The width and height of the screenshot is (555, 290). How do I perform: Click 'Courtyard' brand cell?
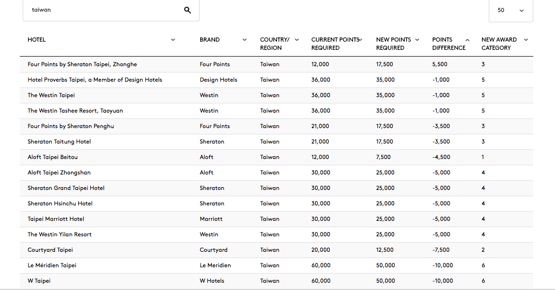click(213, 250)
